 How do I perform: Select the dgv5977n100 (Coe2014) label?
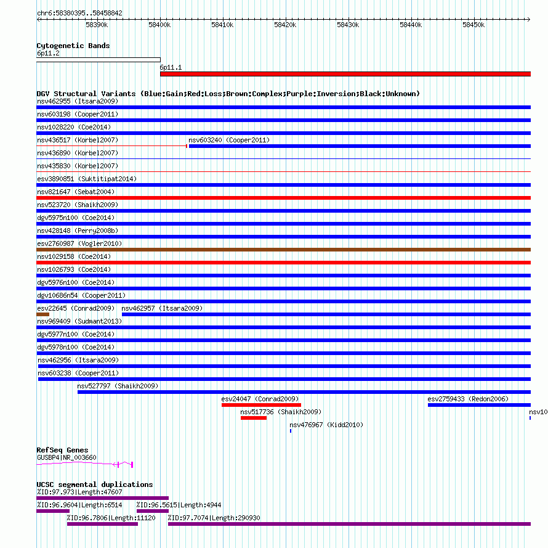click(x=76, y=335)
